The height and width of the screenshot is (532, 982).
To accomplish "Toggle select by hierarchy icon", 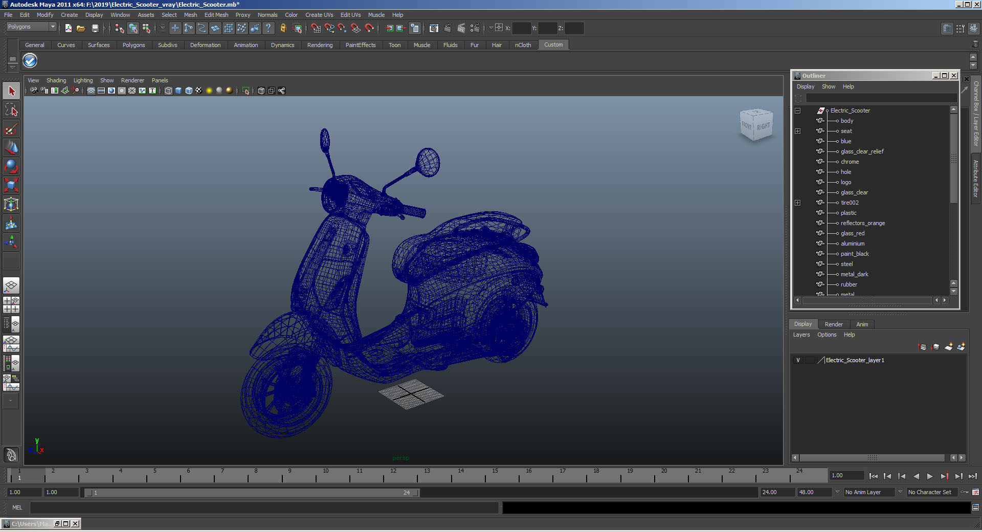I will click(x=120, y=28).
